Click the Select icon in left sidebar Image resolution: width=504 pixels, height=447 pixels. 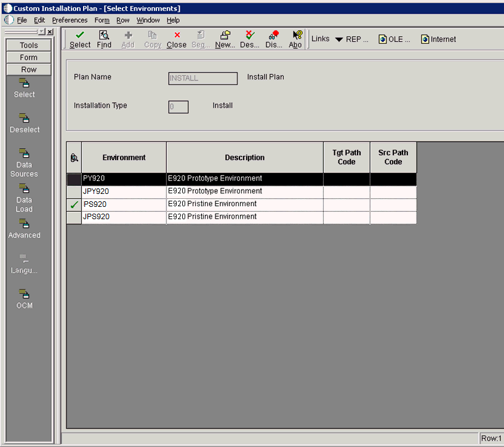pos(24,83)
